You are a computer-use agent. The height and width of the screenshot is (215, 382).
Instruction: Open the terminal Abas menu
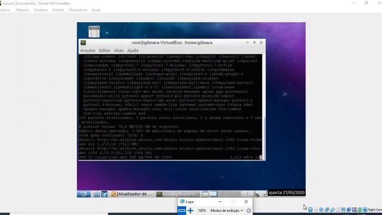[119, 50]
